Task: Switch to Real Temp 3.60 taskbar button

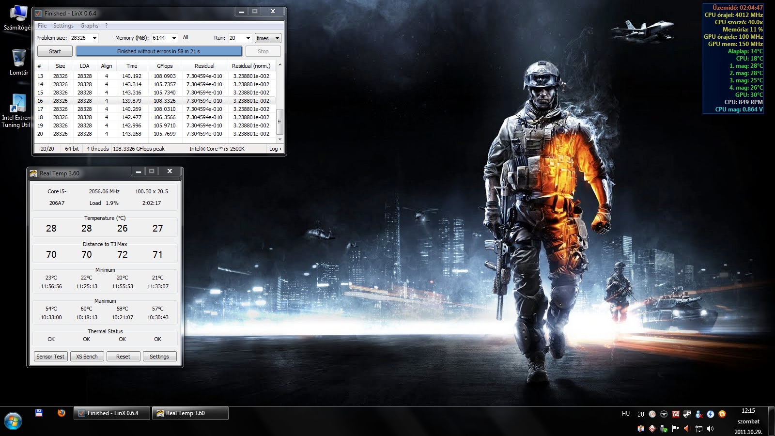Action: point(190,413)
